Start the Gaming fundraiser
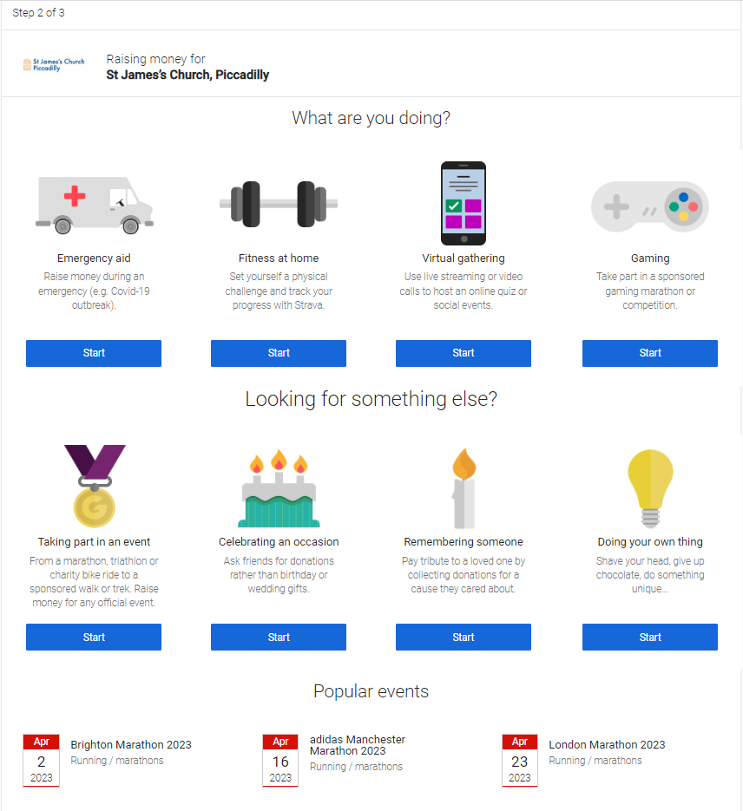743x811 pixels. point(650,353)
